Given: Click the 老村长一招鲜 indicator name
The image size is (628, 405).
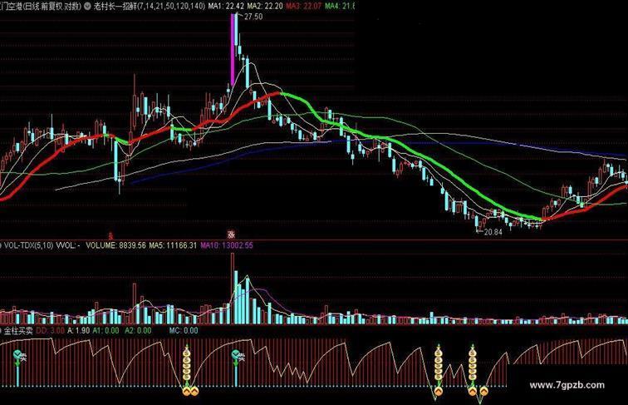Looking at the screenshot, I should pyautogui.click(x=115, y=6).
